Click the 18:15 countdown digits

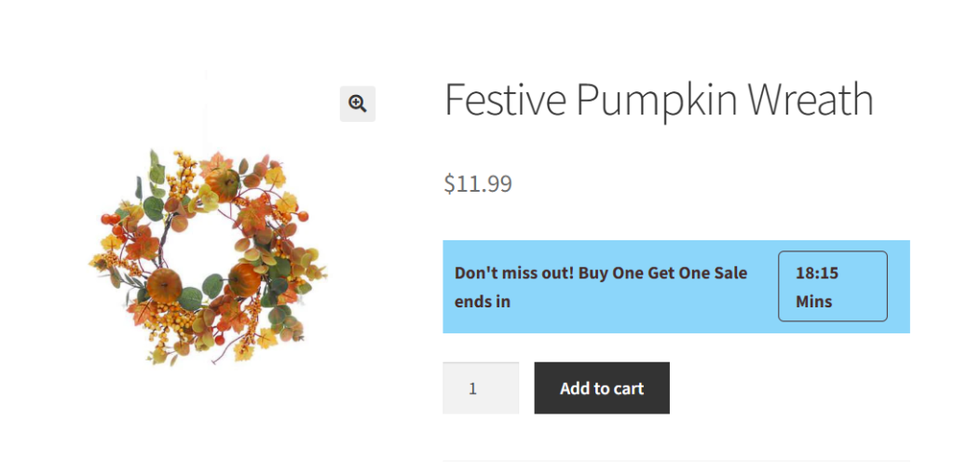(817, 273)
